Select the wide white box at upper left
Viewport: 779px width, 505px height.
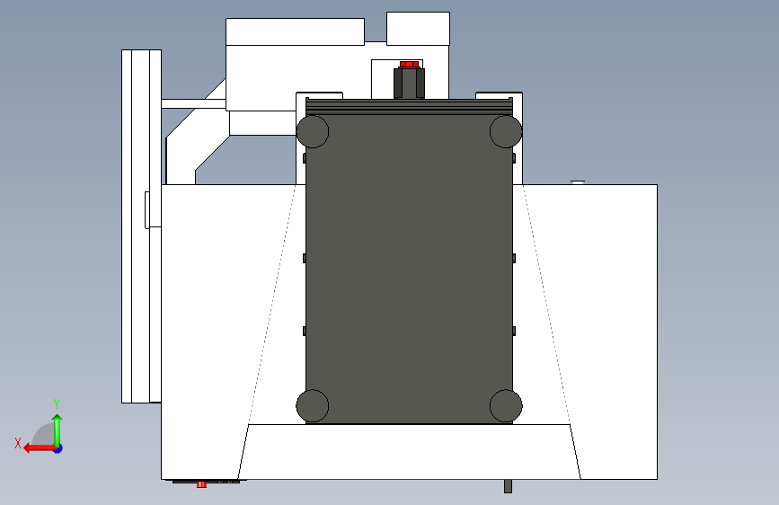[x=295, y=31]
